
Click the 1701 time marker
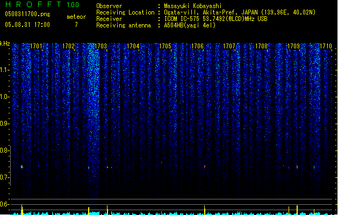click(x=36, y=46)
